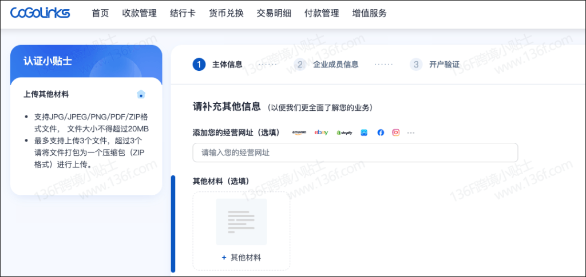
Task: Click the Instagram platform icon
Action: tap(396, 133)
